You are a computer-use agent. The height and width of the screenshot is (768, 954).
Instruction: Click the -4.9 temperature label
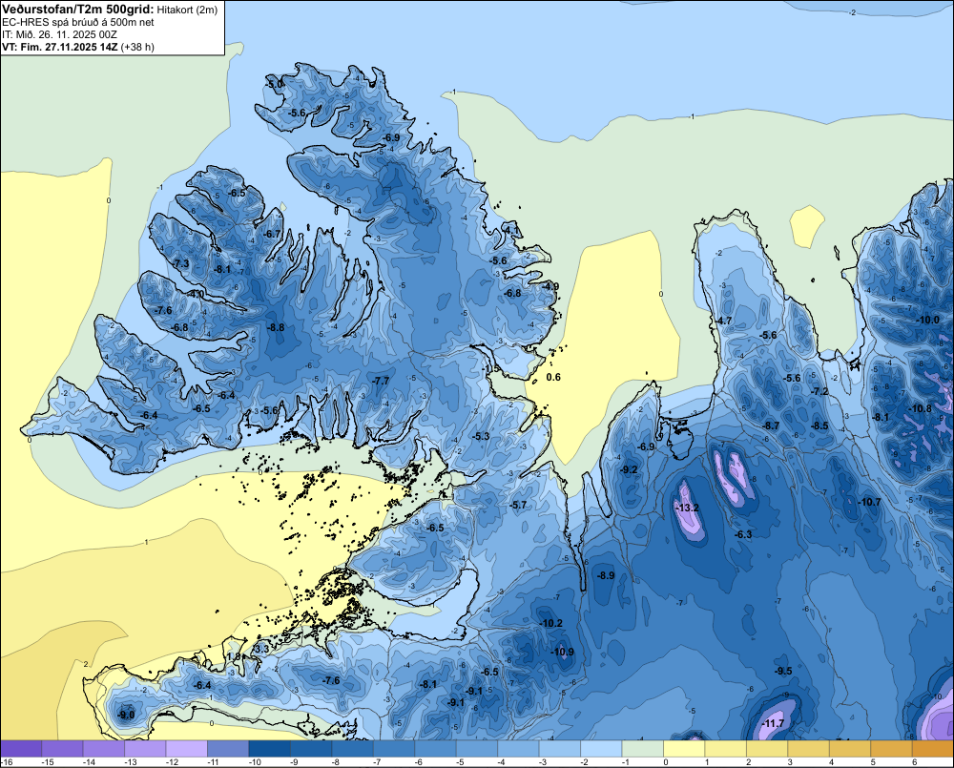coord(550,286)
